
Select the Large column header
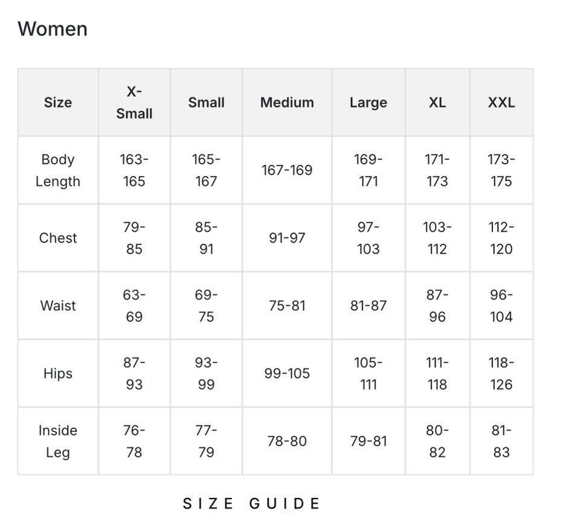point(368,102)
